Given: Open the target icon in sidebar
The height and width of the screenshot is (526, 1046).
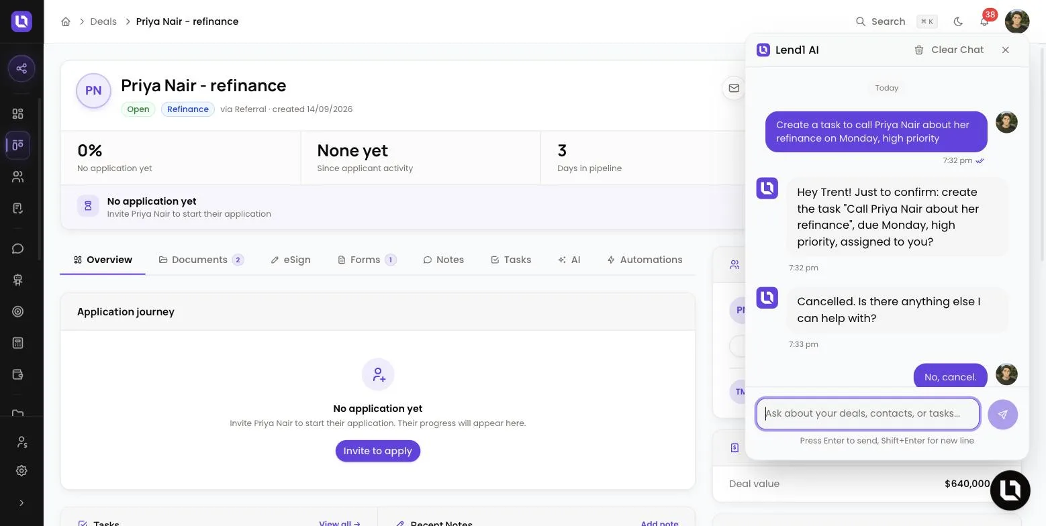Looking at the screenshot, I should (18, 311).
